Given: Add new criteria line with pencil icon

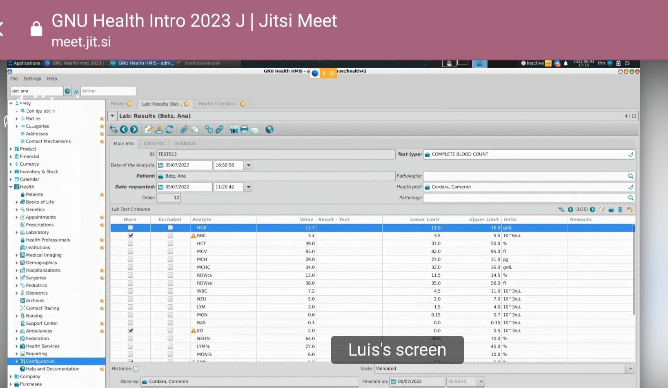Looking at the screenshot, I should coord(602,210).
